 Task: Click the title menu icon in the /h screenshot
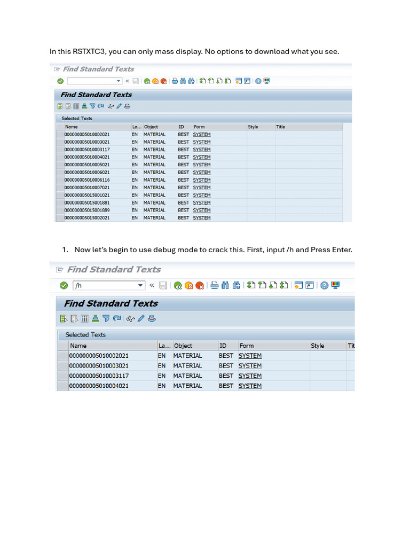(60, 269)
